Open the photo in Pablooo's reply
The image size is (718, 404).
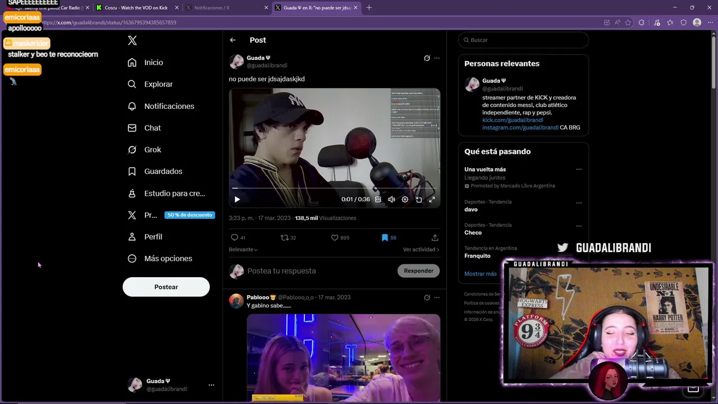(343, 358)
